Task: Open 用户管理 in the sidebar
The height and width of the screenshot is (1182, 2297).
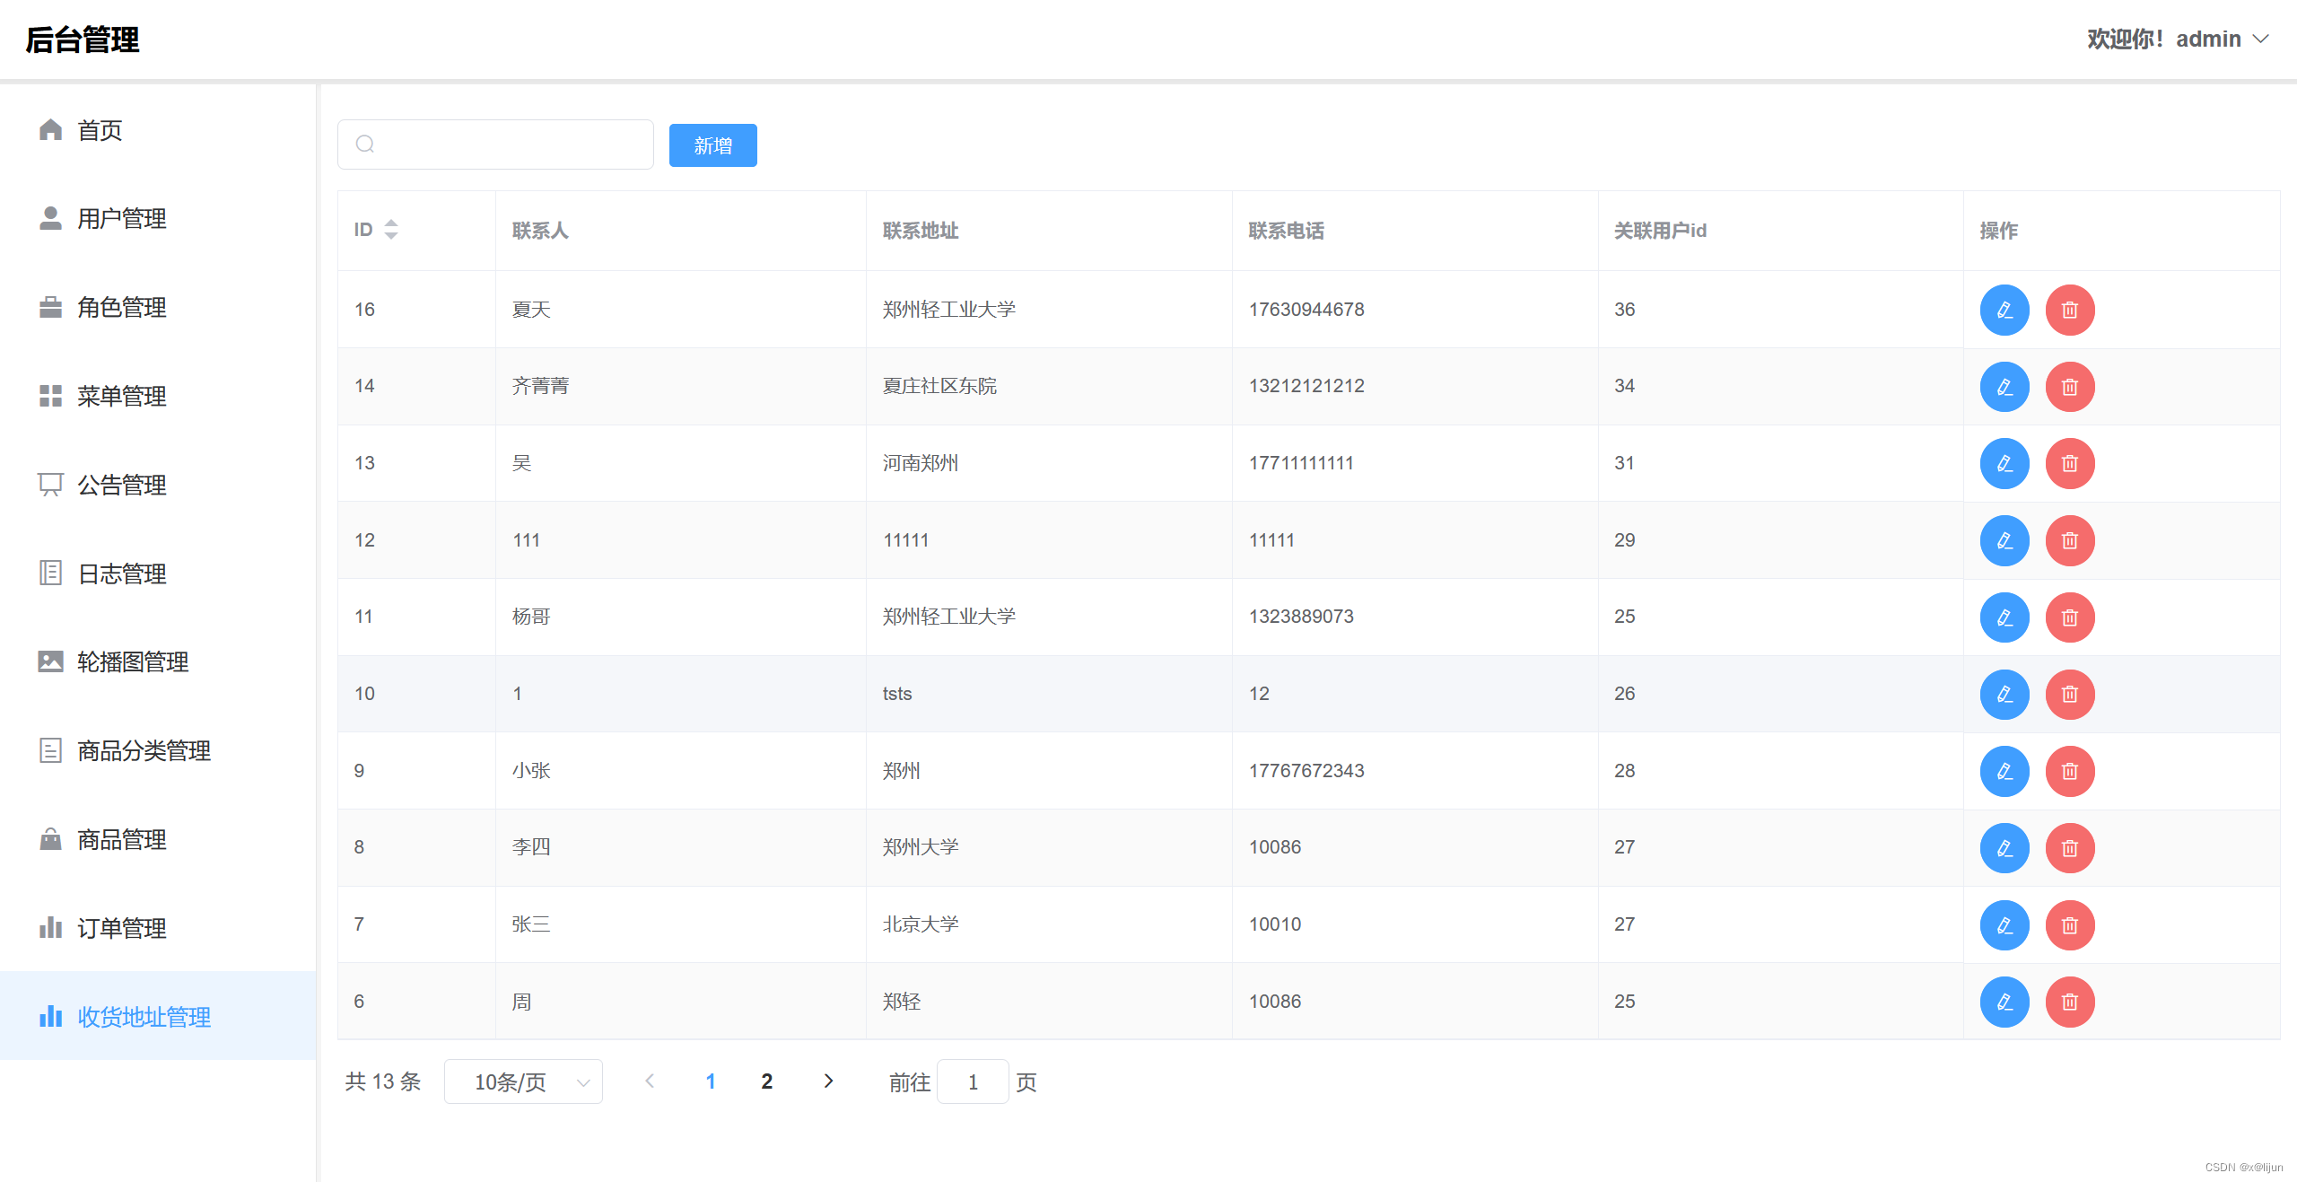Action: coord(158,218)
